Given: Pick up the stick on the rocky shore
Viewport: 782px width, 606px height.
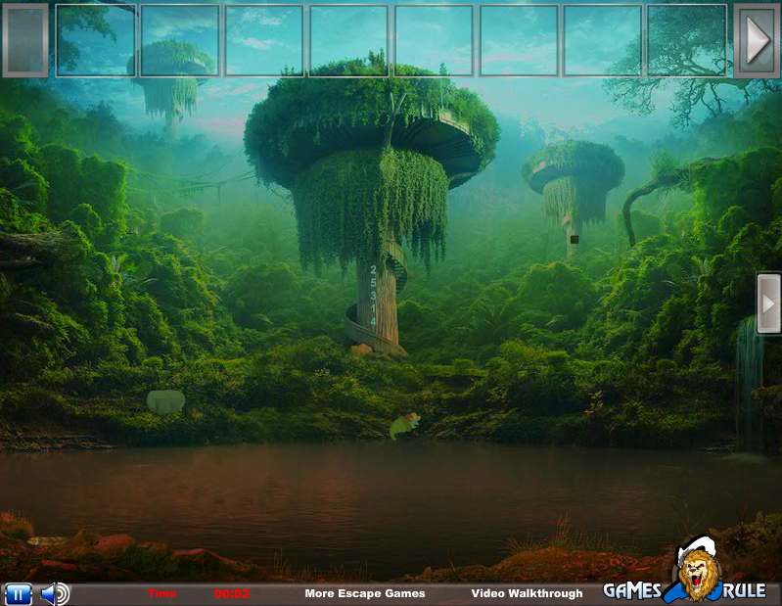Looking at the screenshot, I should click(x=48, y=540).
